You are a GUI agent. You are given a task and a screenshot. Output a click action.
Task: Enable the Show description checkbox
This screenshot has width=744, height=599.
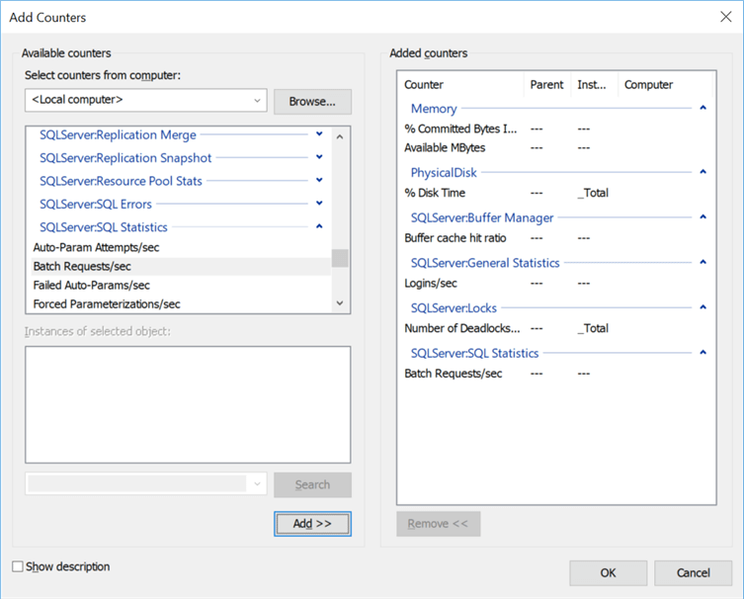tap(18, 567)
